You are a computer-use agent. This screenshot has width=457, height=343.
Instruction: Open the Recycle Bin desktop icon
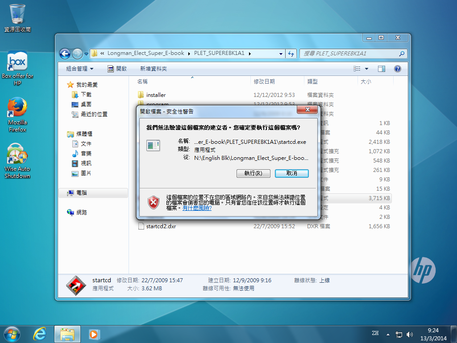click(x=17, y=18)
